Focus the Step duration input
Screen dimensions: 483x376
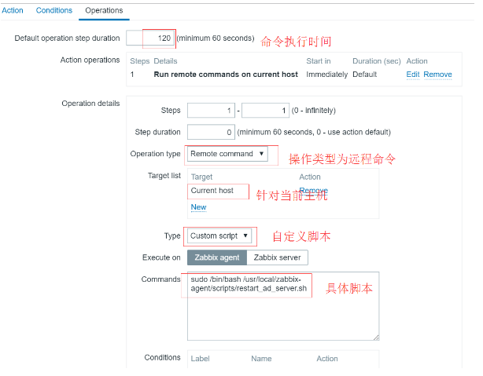click(x=211, y=132)
